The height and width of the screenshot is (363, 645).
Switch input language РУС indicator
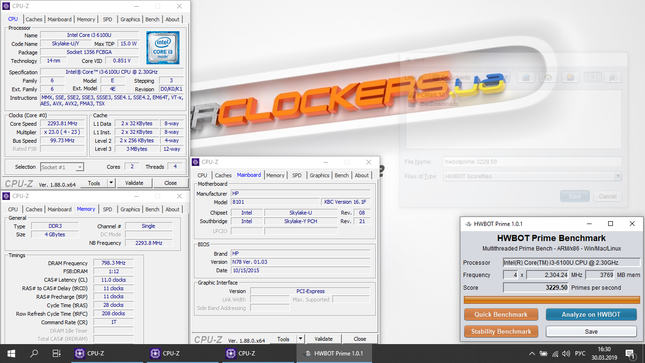coord(580,353)
